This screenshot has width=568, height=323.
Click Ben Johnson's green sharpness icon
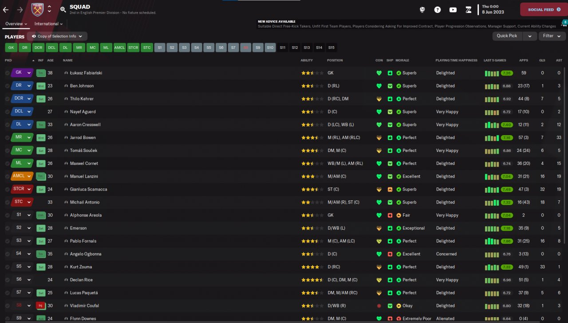390,86
